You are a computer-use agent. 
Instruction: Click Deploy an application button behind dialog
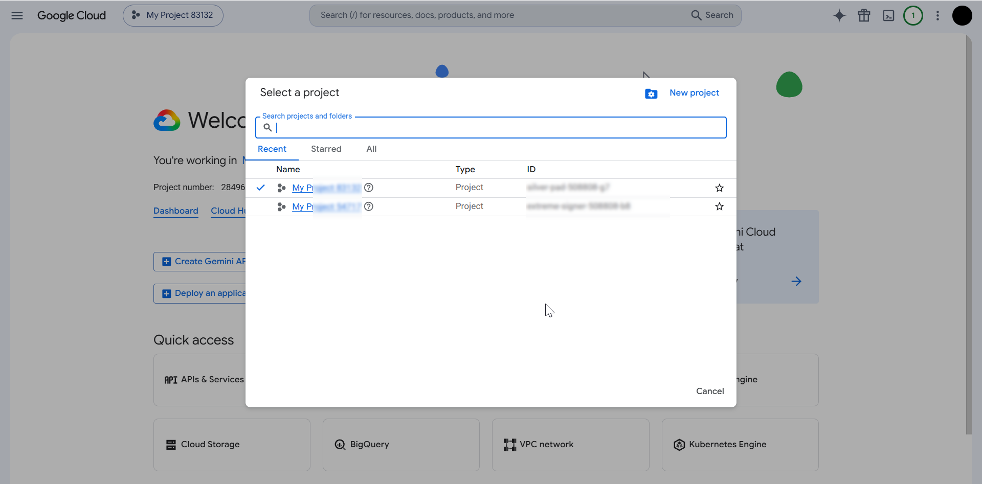pos(200,293)
